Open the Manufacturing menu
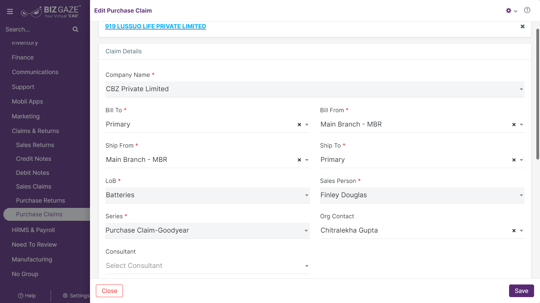 32,260
